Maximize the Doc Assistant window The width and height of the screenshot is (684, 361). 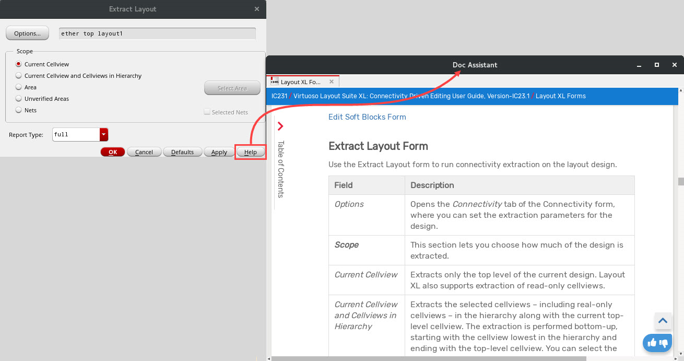[657, 65]
